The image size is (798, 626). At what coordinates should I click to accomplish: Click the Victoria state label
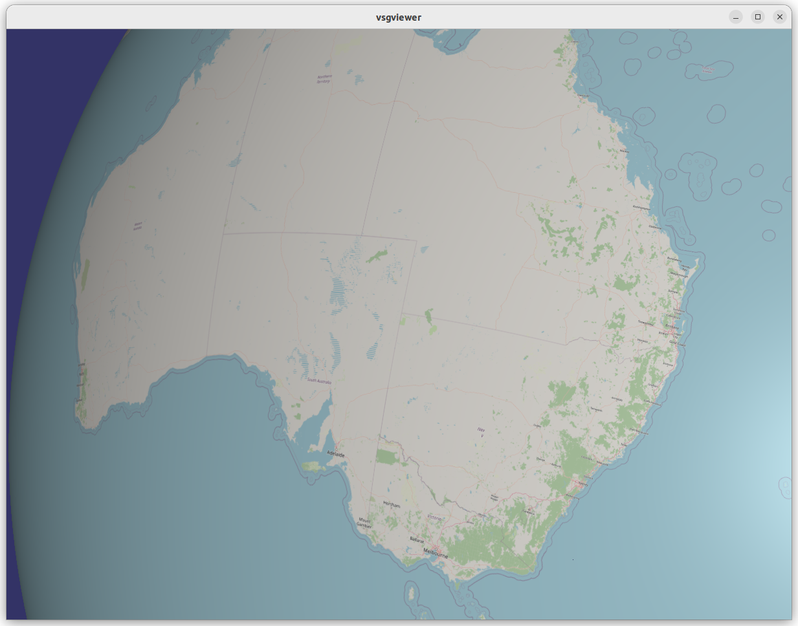tap(434, 518)
